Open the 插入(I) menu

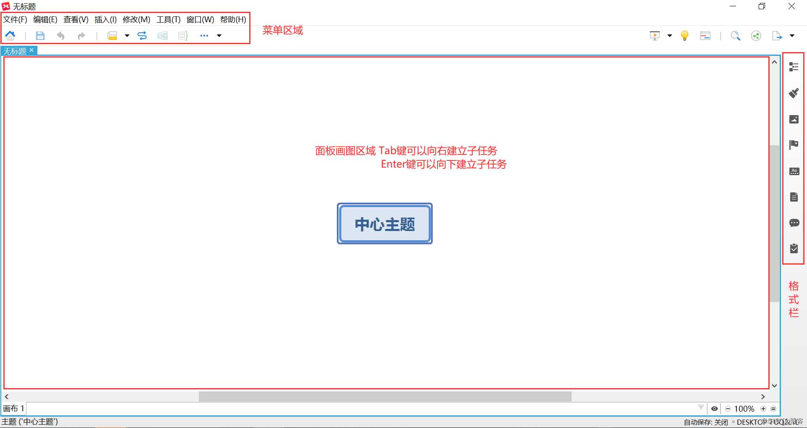(x=105, y=19)
